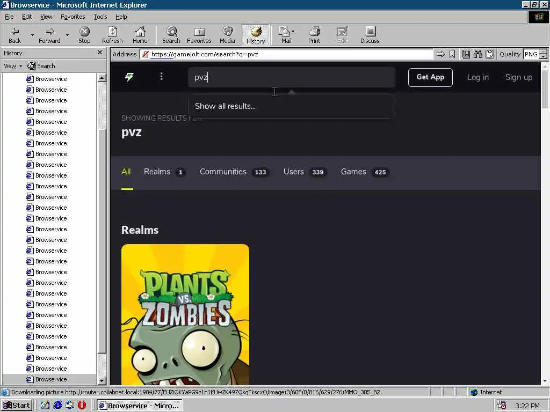Image resolution: width=550 pixels, height=412 pixels.
Task: Click the Quality spinner up arrow
Action: (x=543, y=52)
